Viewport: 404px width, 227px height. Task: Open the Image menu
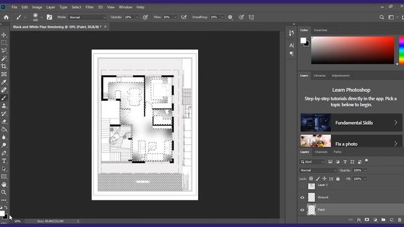click(x=37, y=7)
